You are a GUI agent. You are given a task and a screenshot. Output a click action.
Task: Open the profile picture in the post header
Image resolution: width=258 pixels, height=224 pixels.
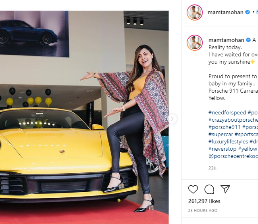coord(195,12)
